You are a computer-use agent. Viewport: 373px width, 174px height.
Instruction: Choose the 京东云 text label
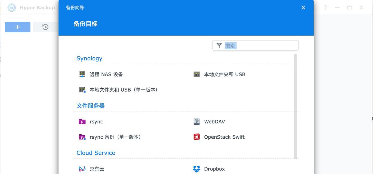point(97,169)
